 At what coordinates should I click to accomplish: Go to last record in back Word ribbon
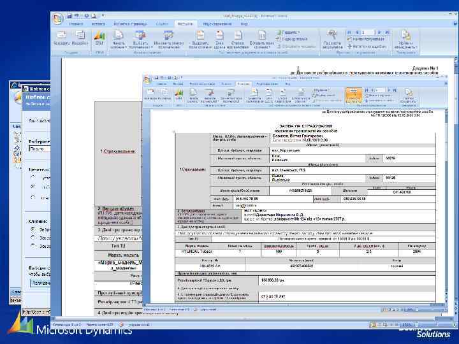tap(387, 32)
